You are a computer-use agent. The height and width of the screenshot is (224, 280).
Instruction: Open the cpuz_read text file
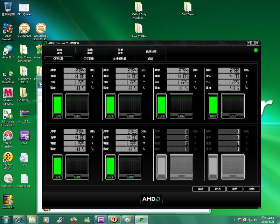[24, 180]
